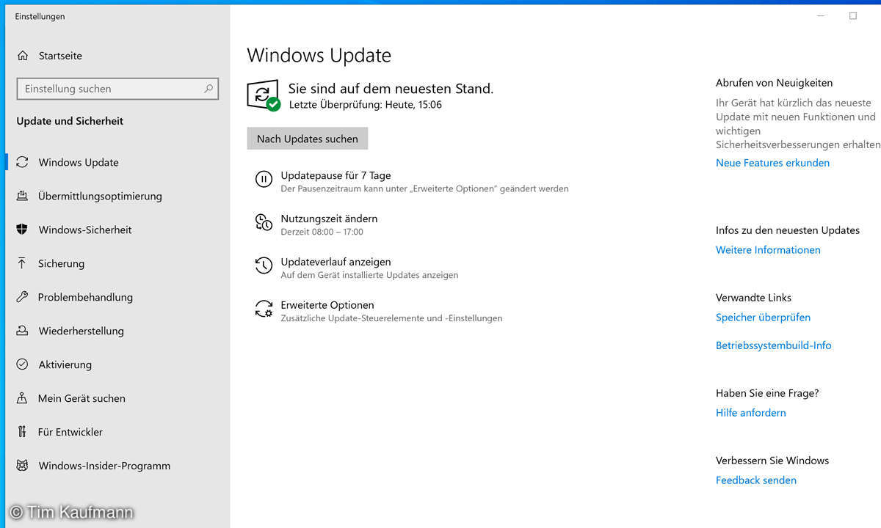The image size is (881, 528).
Task: Click the update status icon with green check
Action: (264, 95)
